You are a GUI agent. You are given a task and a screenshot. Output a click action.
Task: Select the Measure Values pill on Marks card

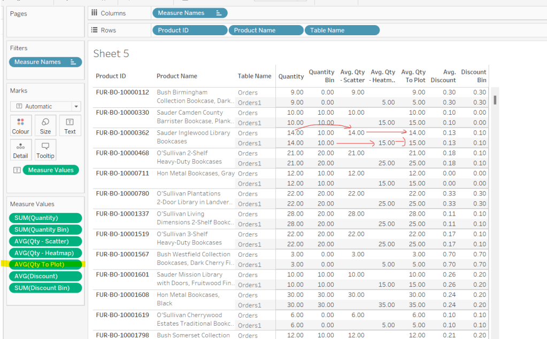click(x=51, y=170)
